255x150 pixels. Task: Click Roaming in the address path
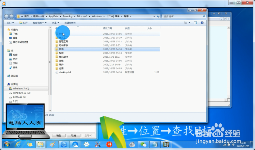(68, 16)
